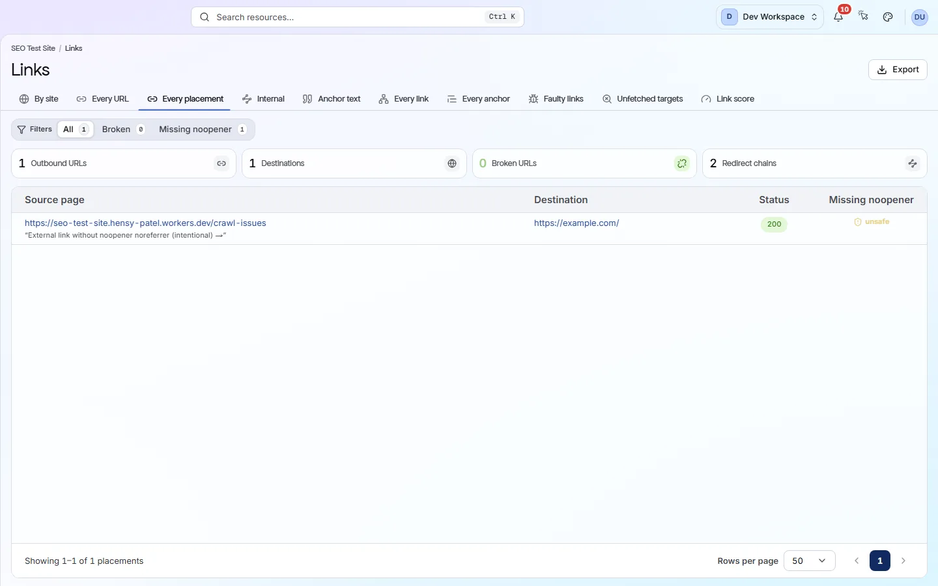938x586 pixels.
Task: Click the Destination column header
Action: 561,200
